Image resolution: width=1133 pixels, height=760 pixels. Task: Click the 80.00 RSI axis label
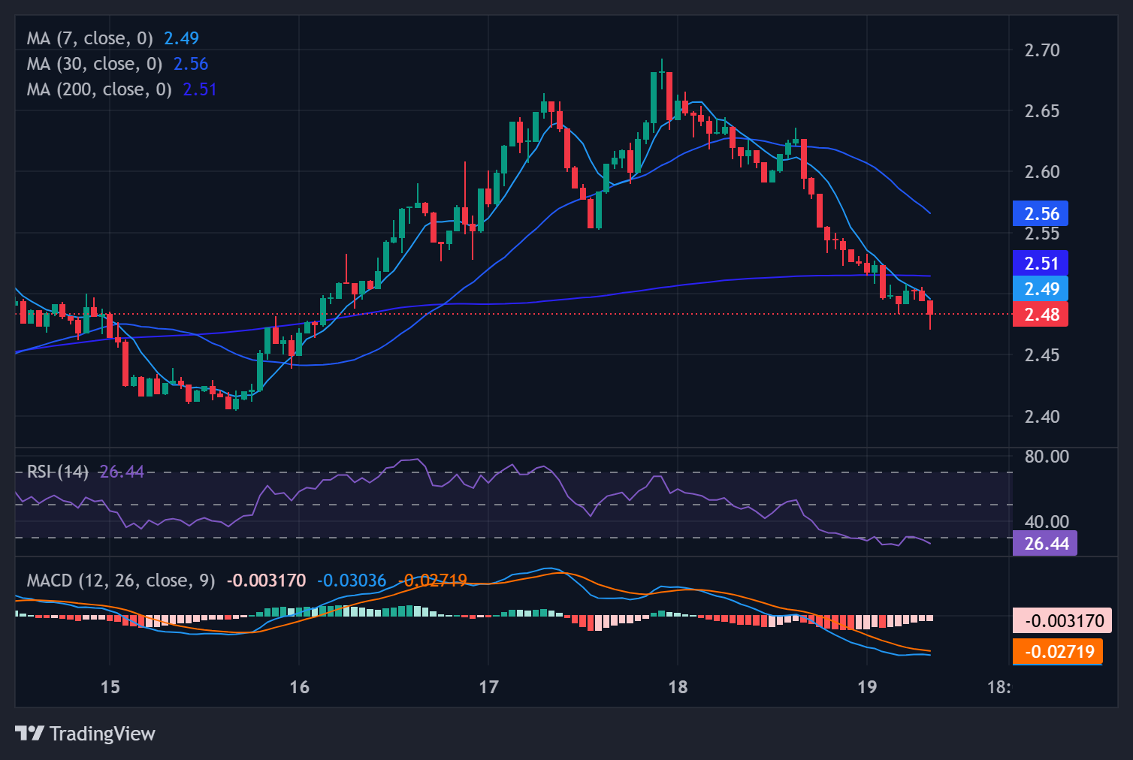[1046, 457]
